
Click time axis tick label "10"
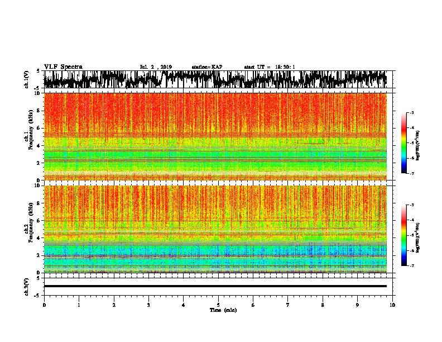(392, 305)
